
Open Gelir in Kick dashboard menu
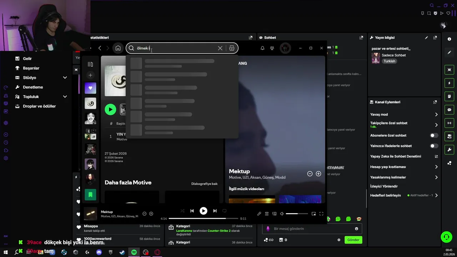(27, 59)
